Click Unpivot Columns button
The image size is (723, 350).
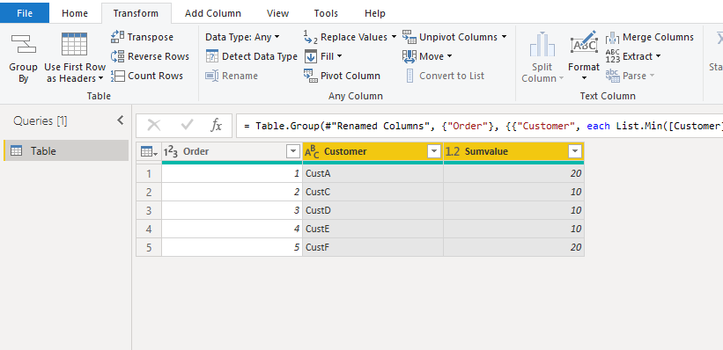coord(450,37)
